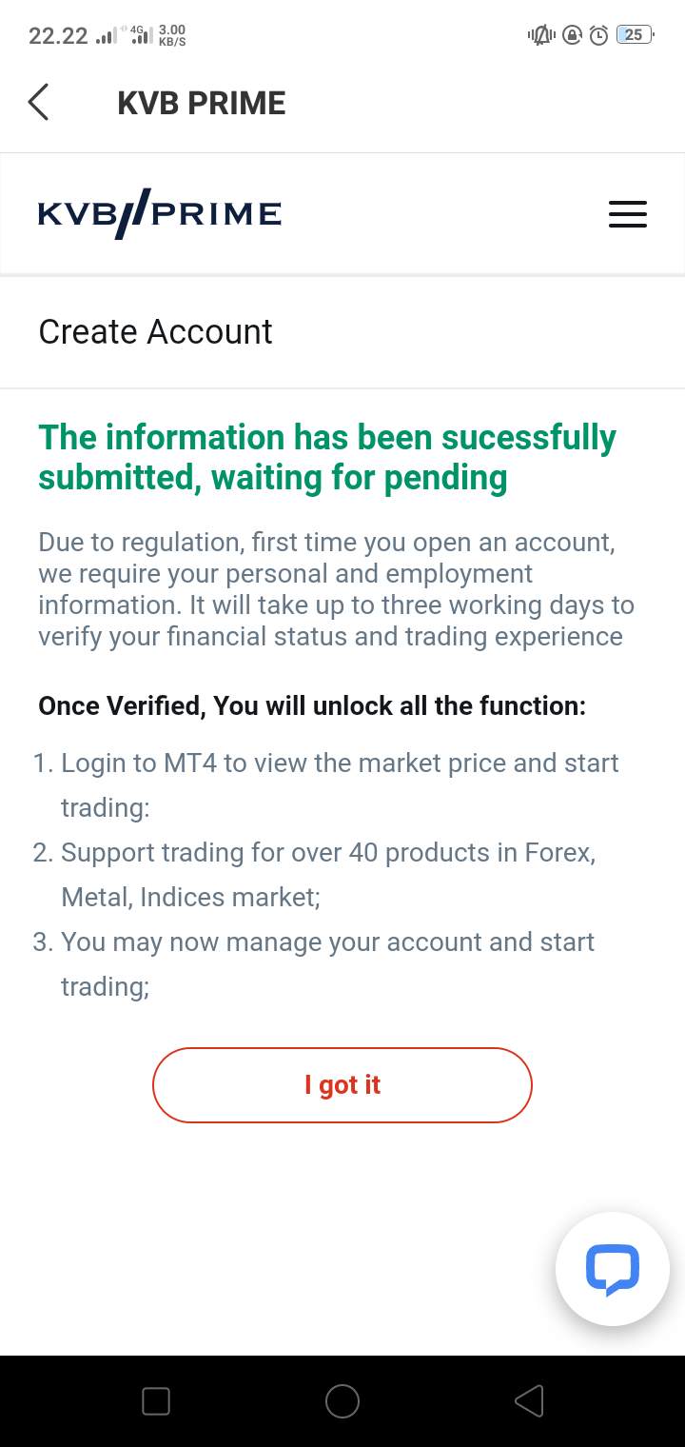The width and height of the screenshot is (685, 1447).
Task: Tap the "manage your account" list item
Action: tap(313, 964)
